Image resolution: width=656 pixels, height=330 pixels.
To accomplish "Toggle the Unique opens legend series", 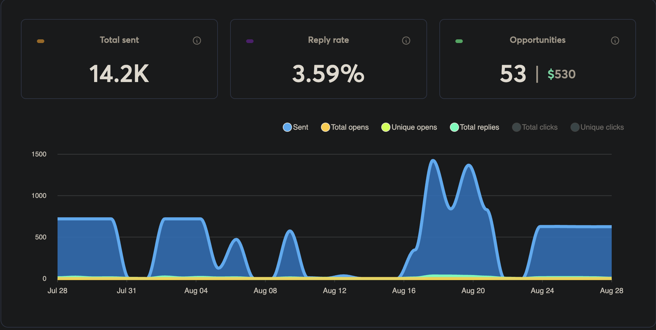I will [x=409, y=127].
